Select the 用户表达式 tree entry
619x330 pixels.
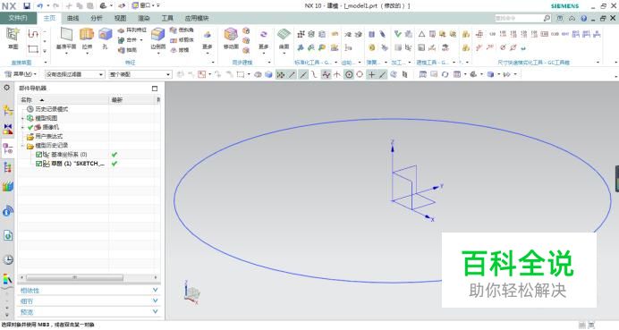45,136
